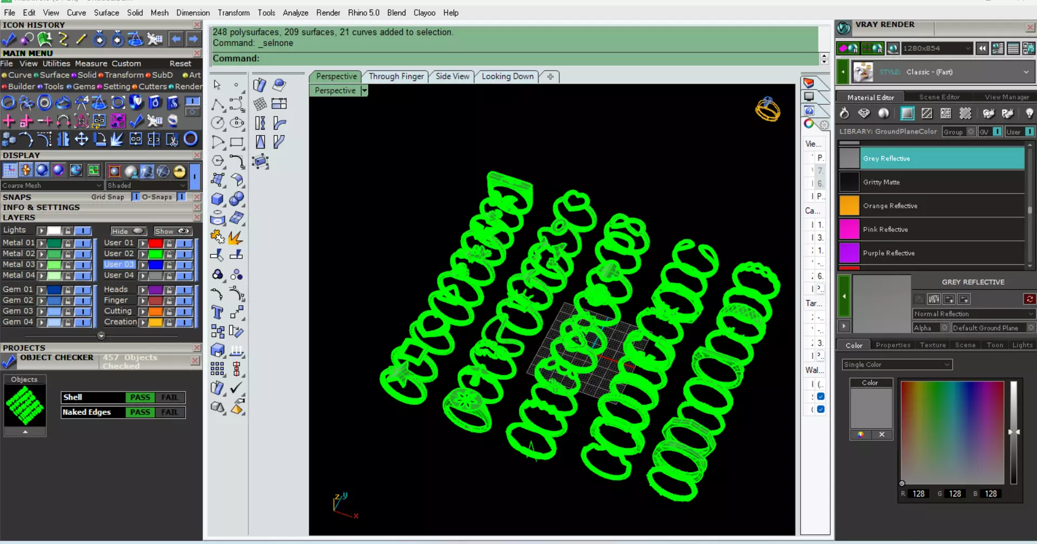Click the brightness slider beside the color picker
Image resolution: width=1037 pixels, height=544 pixels.
[1014, 432]
